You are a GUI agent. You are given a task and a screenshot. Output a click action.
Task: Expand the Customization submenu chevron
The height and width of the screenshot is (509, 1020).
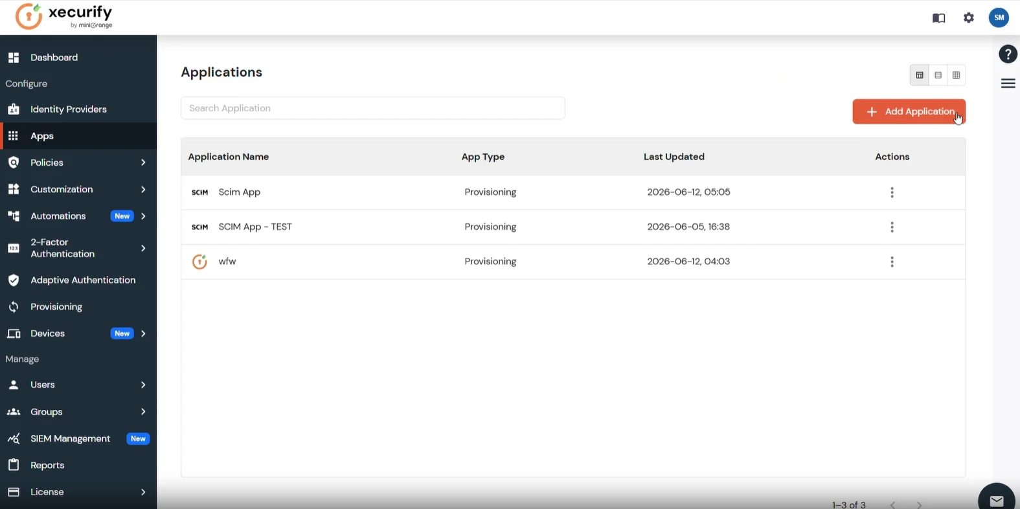143,189
